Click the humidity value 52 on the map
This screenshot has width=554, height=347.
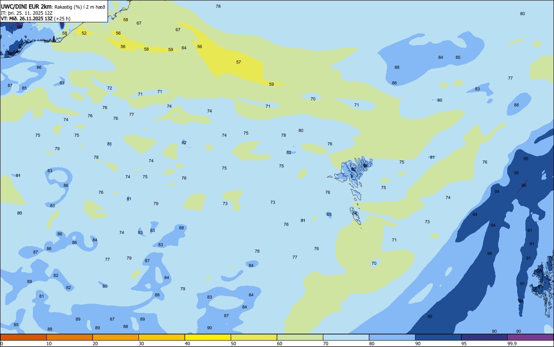tap(84, 33)
